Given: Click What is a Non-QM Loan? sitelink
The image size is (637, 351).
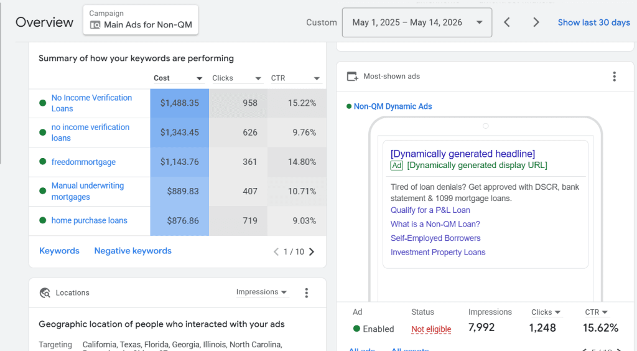Looking at the screenshot, I should (x=435, y=224).
